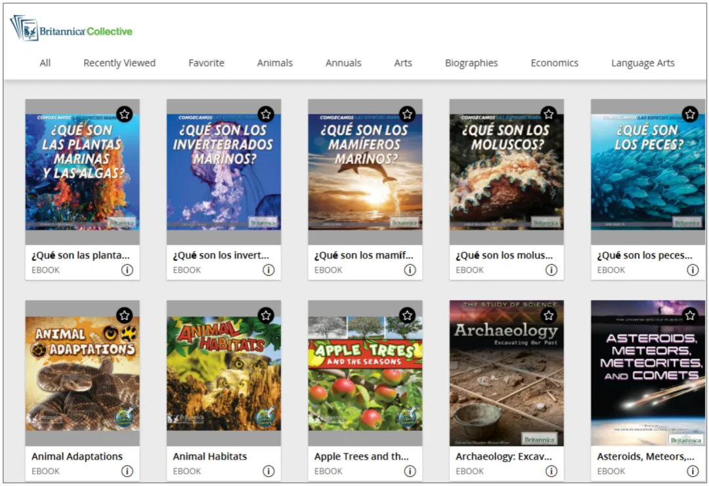Favorite the Plantas Marinas y las Algas ebook star
This screenshot has width=709, height=486.
pyautogui.click(x=124, y=114)
